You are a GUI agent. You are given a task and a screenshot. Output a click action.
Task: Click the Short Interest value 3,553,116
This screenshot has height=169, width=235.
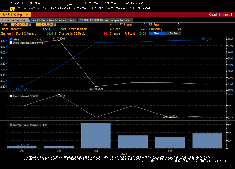[49, 29]
